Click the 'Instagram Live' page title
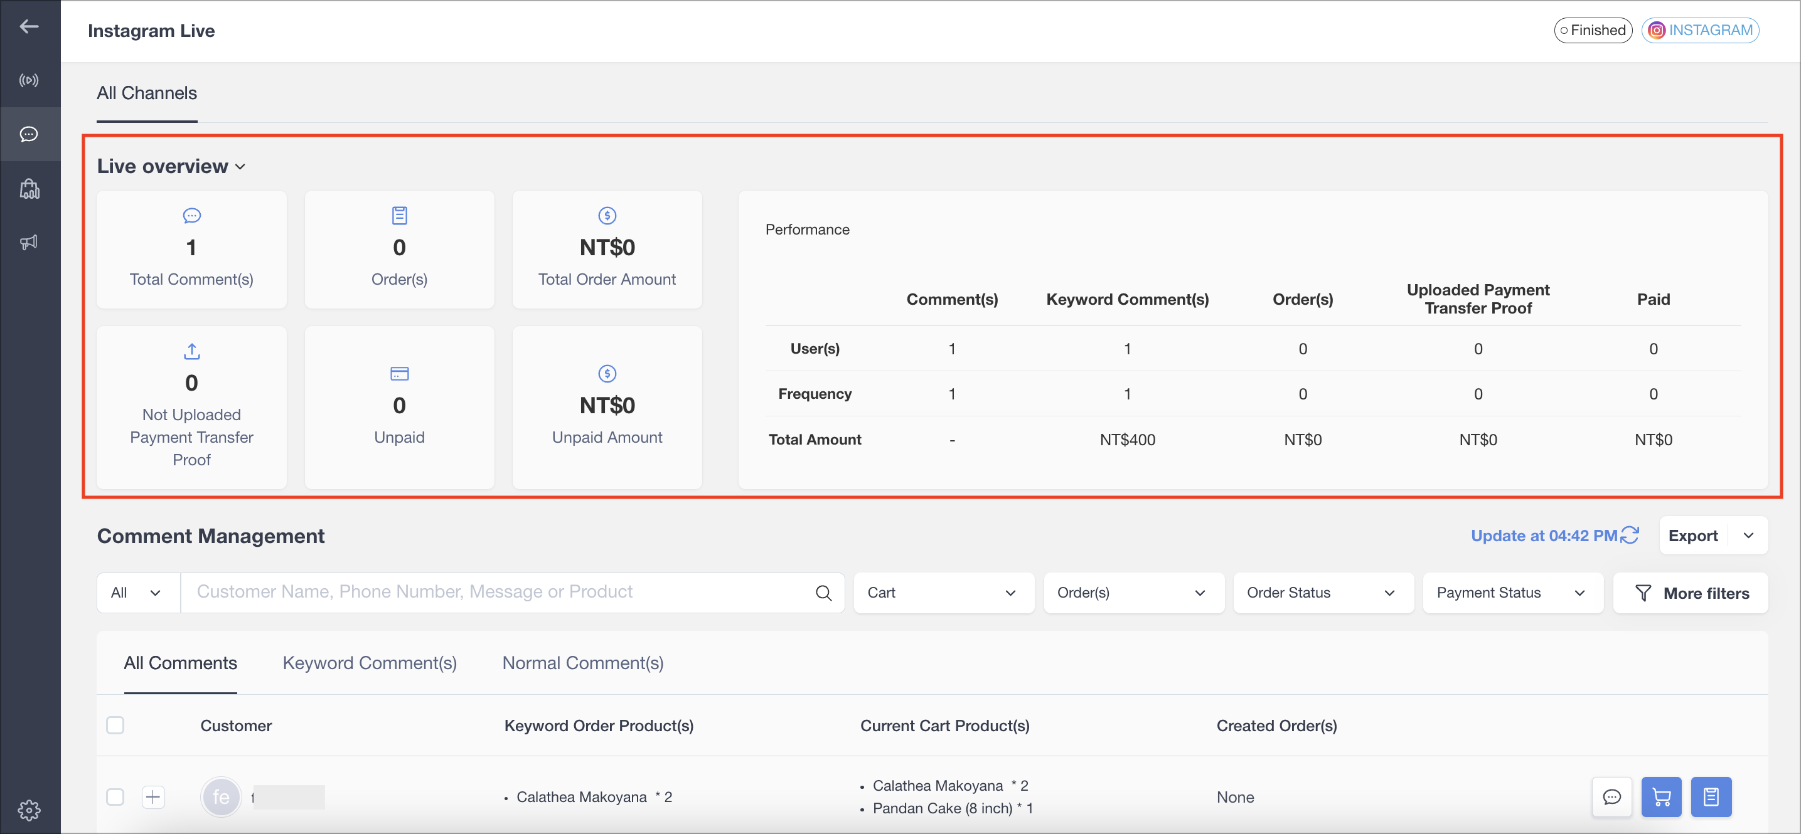 click(151, 31)
